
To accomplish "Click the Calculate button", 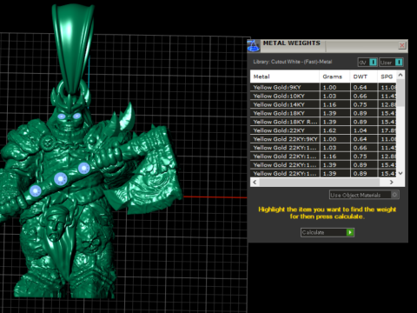I will tap(328, 232).
